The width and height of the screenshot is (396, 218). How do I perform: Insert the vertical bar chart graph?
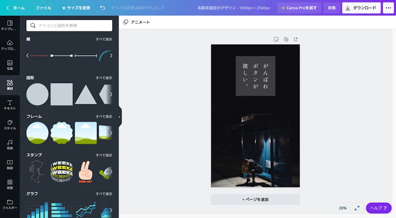38,210
